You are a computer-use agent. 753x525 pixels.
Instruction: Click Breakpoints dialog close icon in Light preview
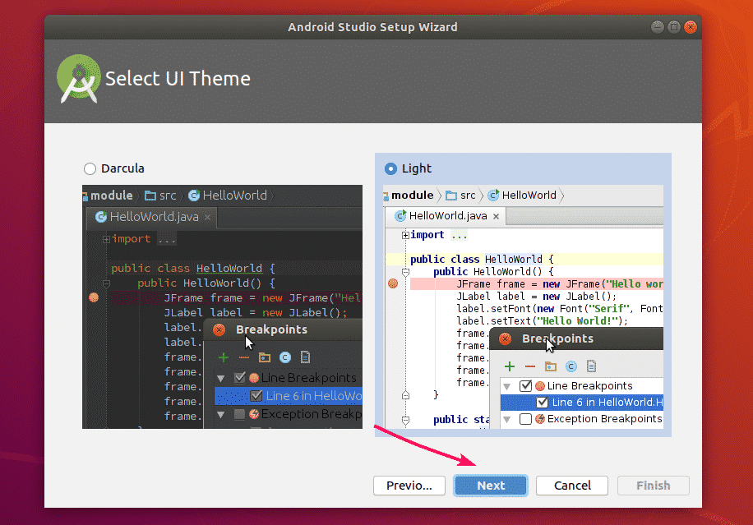point(505,338)
